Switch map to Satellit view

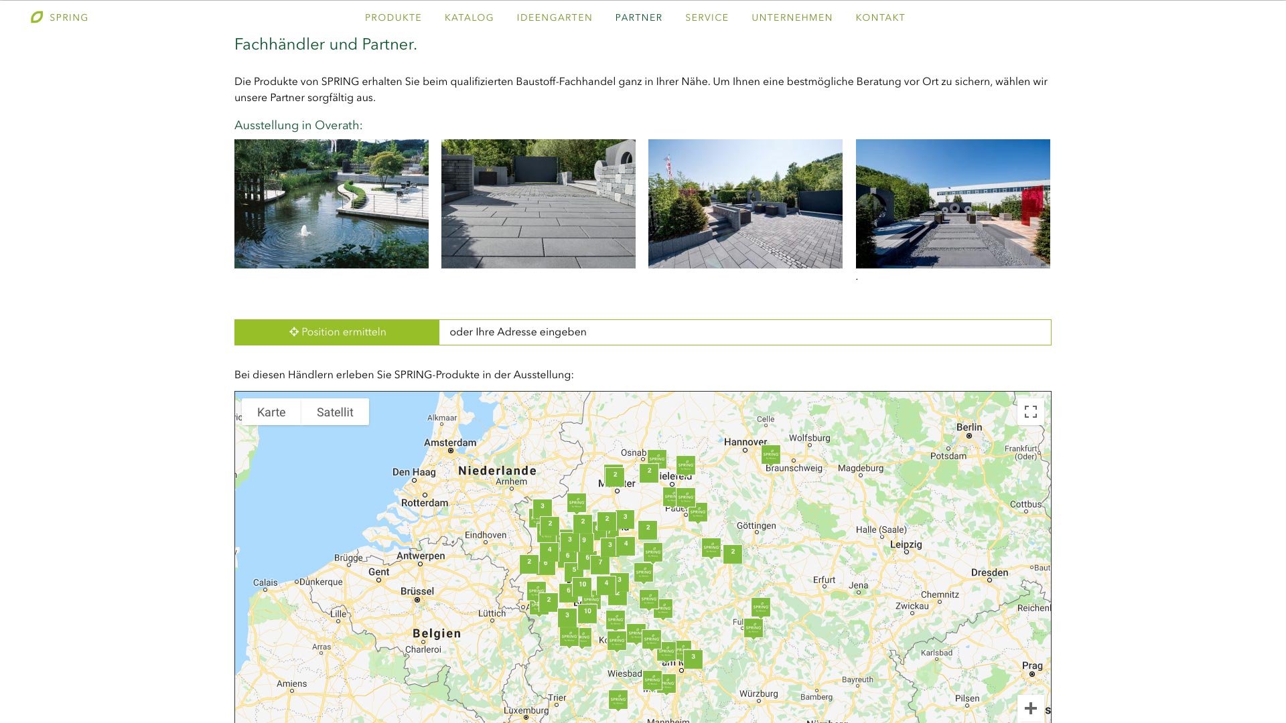pos(335,412)
